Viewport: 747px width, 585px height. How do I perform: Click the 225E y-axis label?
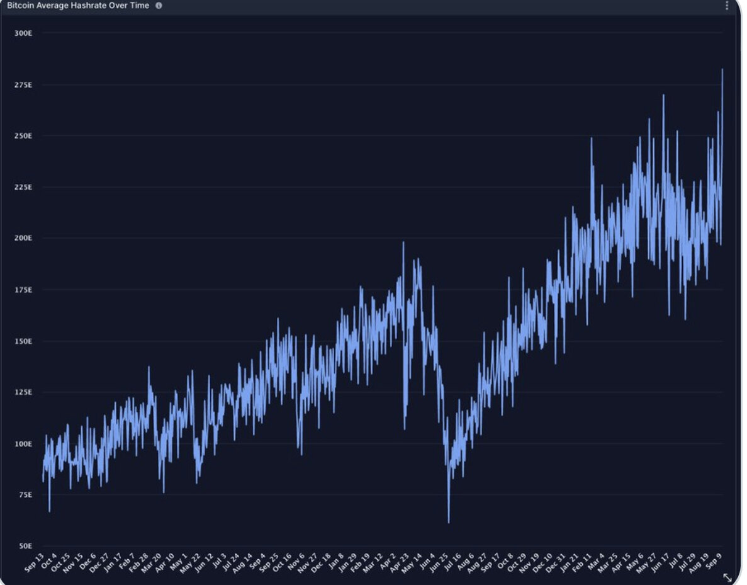point(23,188)
